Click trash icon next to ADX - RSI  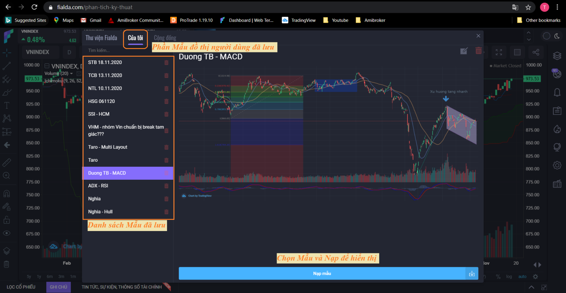[166, 186]
